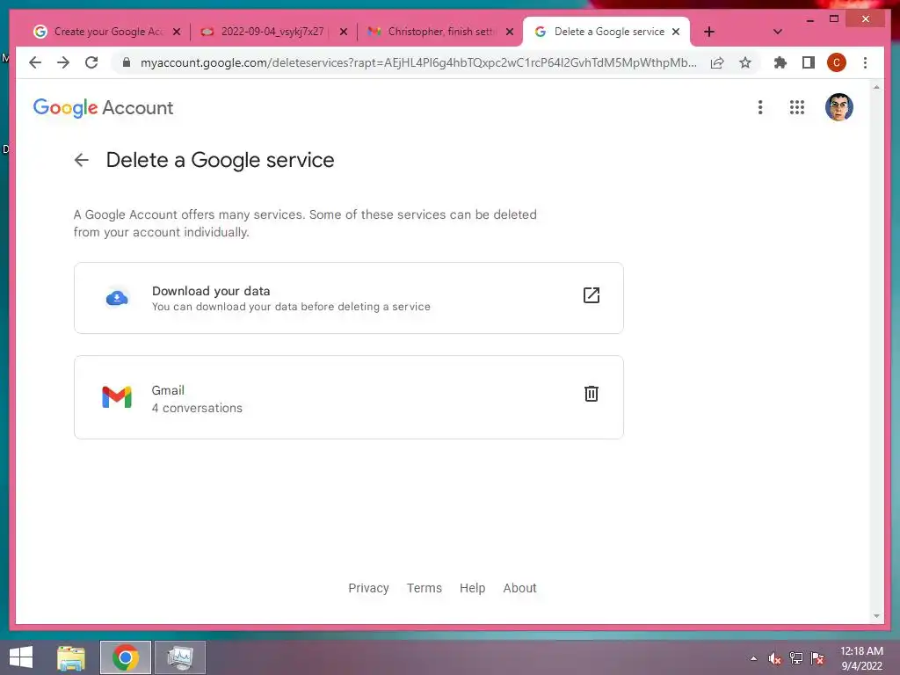
Task: Click network tray icon
Action: (796, 658)
